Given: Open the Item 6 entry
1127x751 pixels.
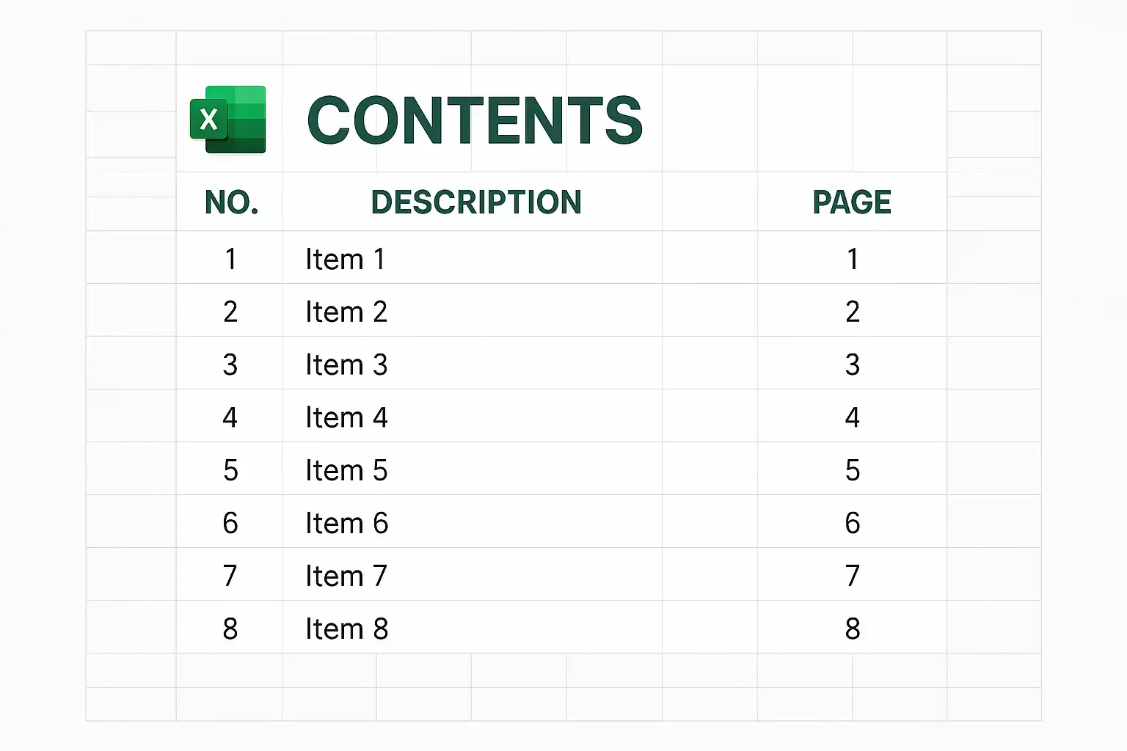Looking at the screenshot, I should [347, 523].
